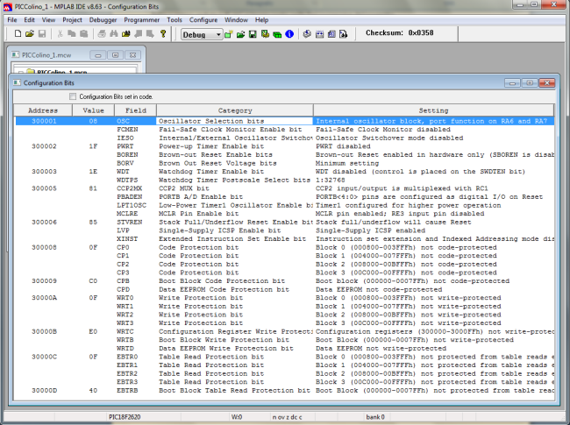The image size is (570, 425).
Task: Click the yellow question mark Help icon
Action: (163, 34)
